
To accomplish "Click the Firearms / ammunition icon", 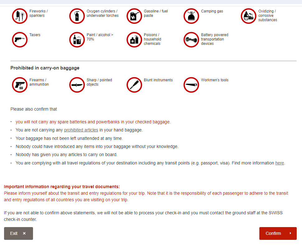I will tap(20, 85).
